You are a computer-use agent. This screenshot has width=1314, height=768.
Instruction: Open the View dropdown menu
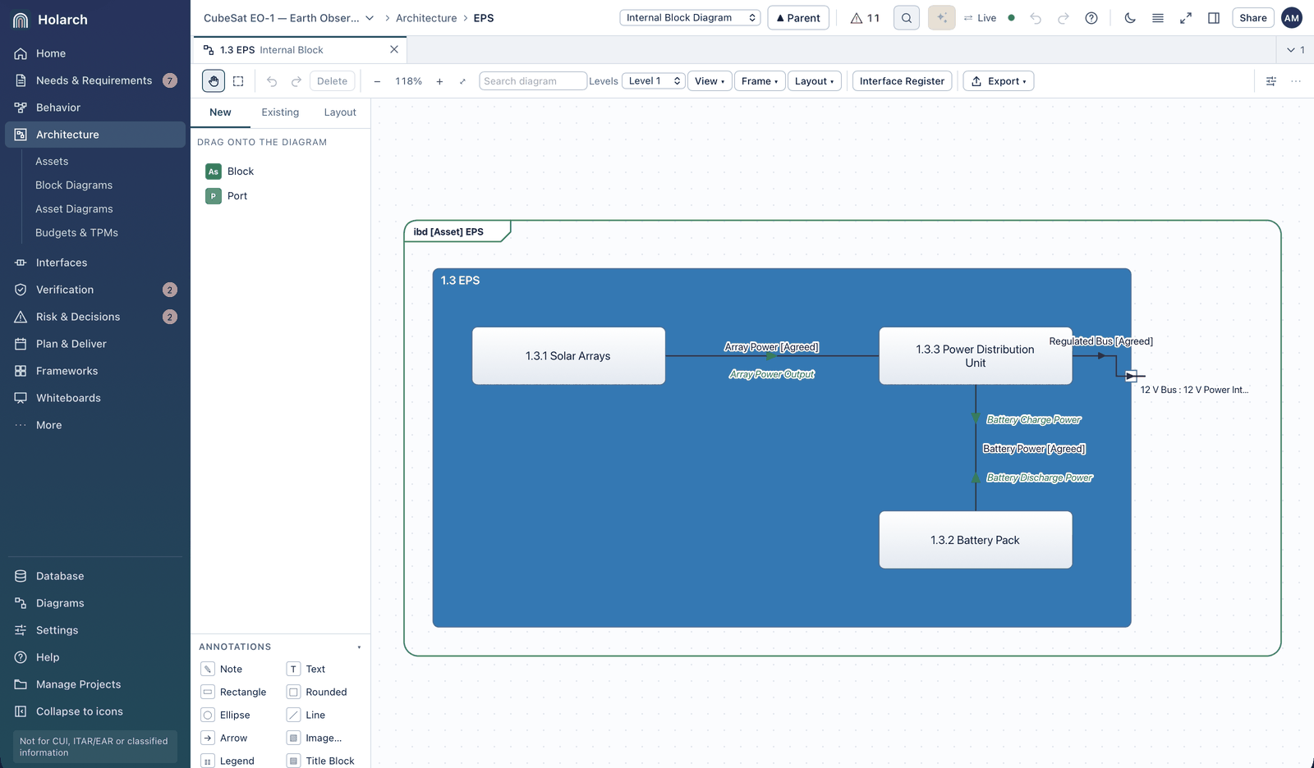click(710, 81)
